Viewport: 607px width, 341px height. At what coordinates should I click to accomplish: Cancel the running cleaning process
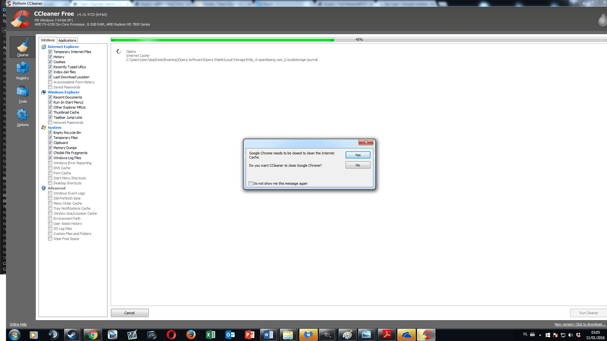click(x=130, y=313)
